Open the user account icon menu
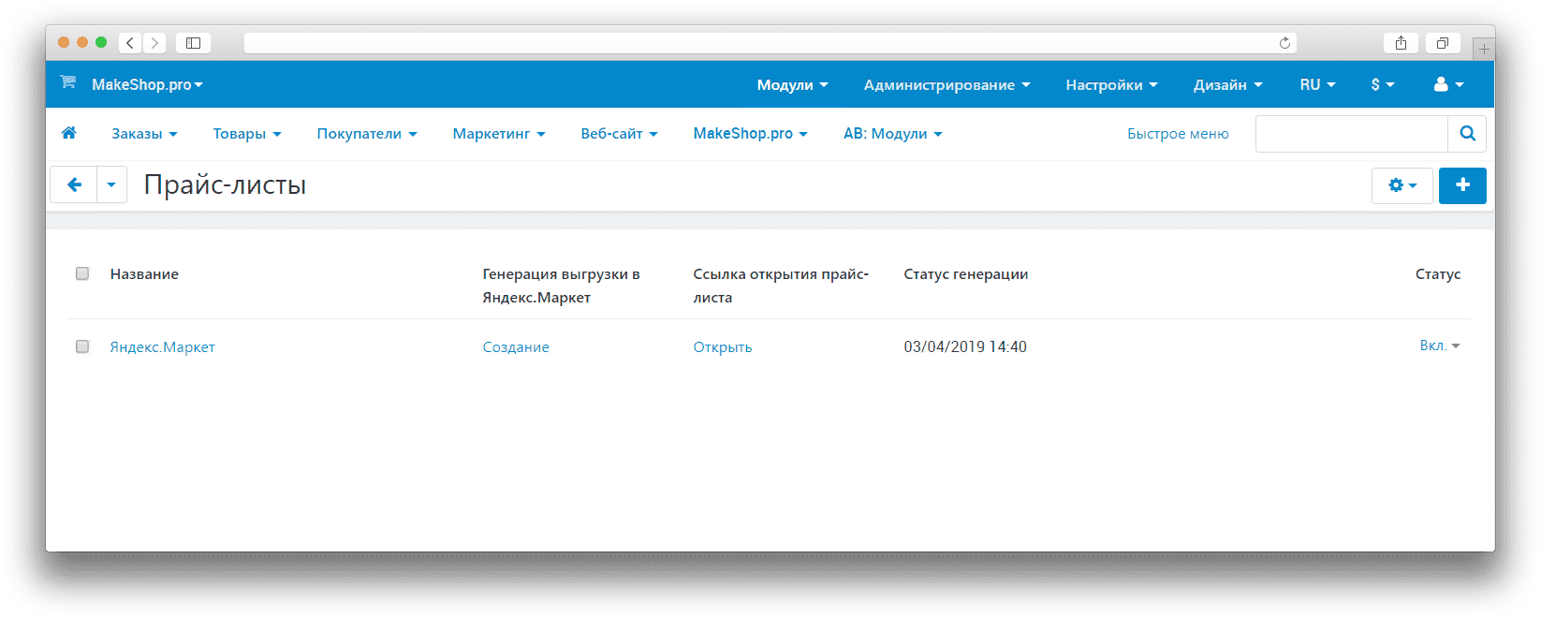Viewport: 1541px width, 618px height. point(1448,84)
